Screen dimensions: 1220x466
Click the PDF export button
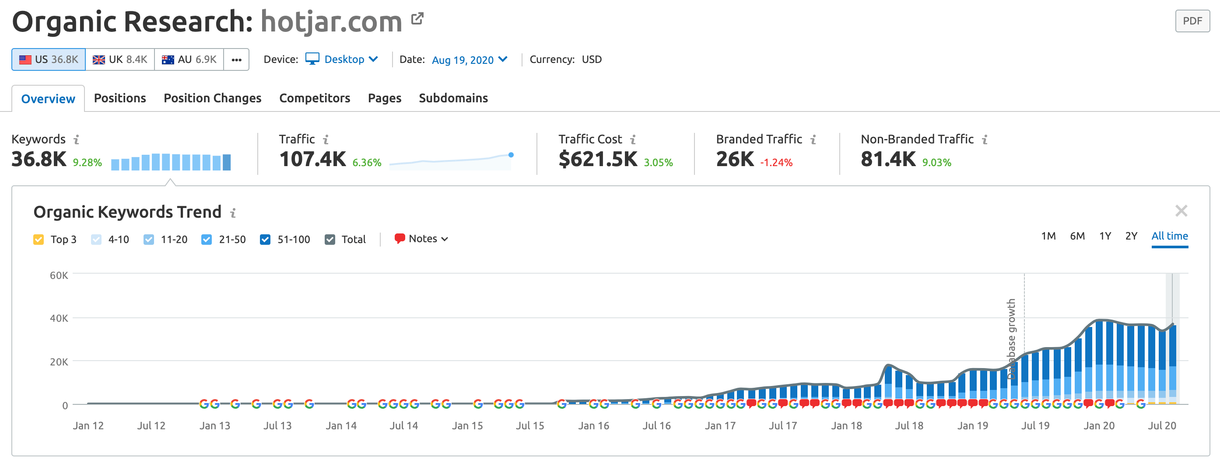pyautogui.click(x=1192, y=21)
